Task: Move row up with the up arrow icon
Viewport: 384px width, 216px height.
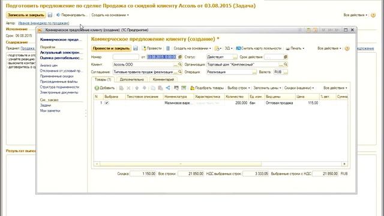Action: (137, 88)
